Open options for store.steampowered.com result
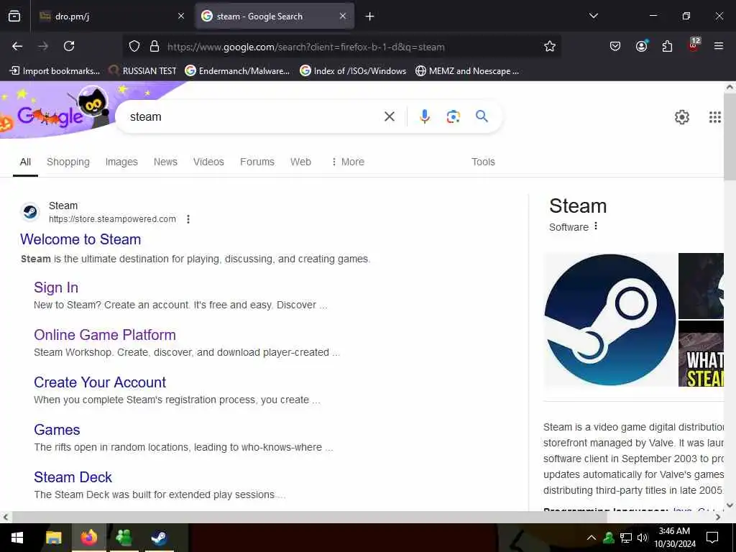Viewport: 736px width, 552px height. 188,219
